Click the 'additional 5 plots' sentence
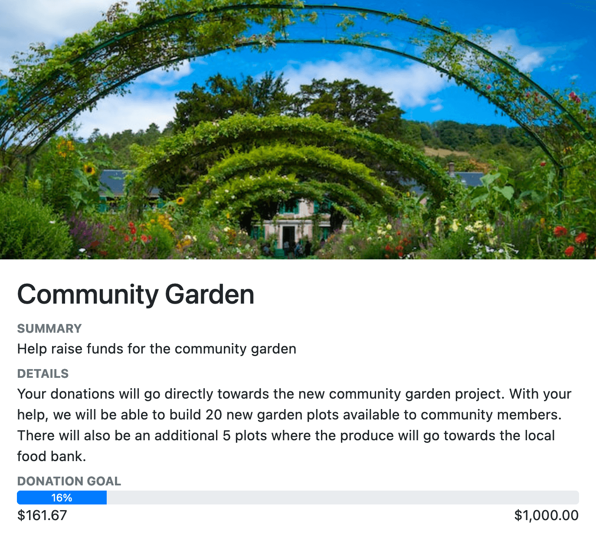The width and height of the screenshot is (596, 537). [x=285, y=435]
